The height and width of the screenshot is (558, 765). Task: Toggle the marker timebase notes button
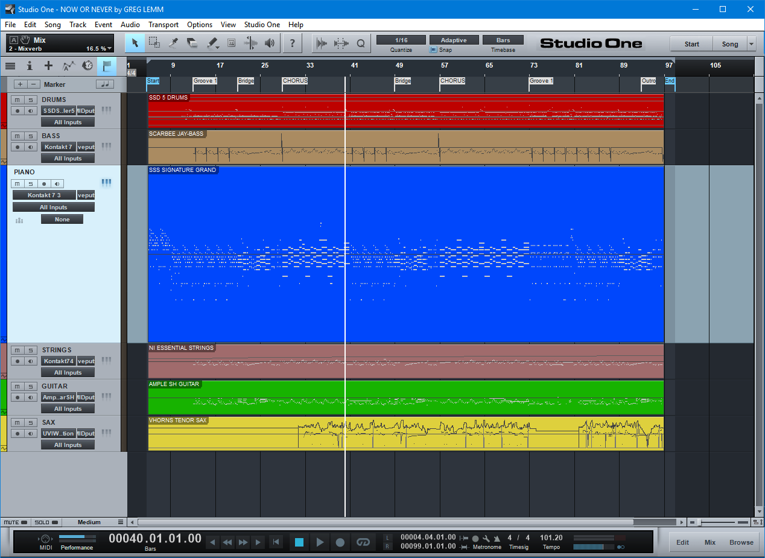[x=105, y=84]
